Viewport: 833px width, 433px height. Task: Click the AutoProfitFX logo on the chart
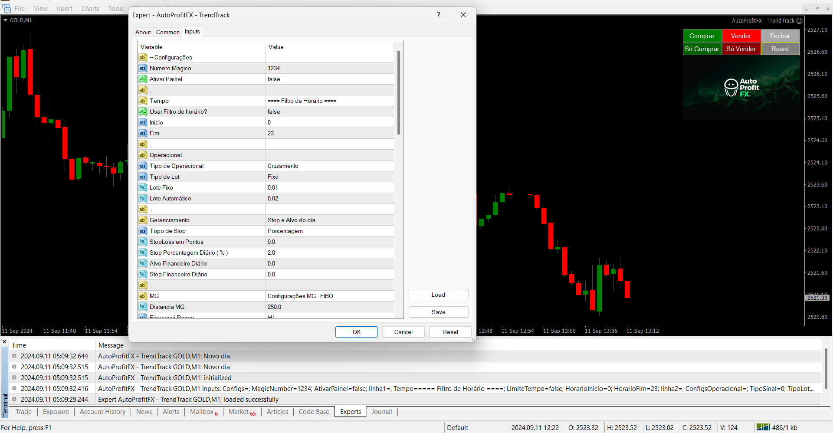[741, 88]
